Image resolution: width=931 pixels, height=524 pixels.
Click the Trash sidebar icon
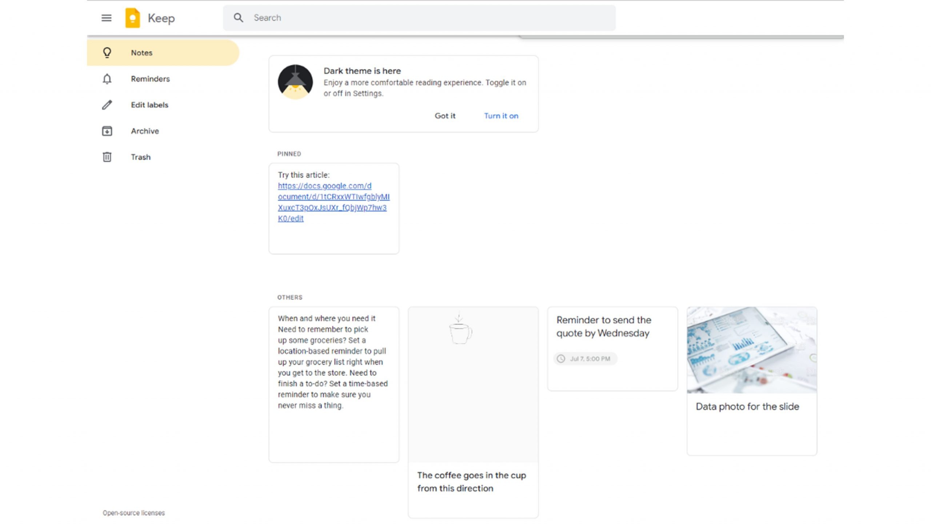(x=106, y=157)
